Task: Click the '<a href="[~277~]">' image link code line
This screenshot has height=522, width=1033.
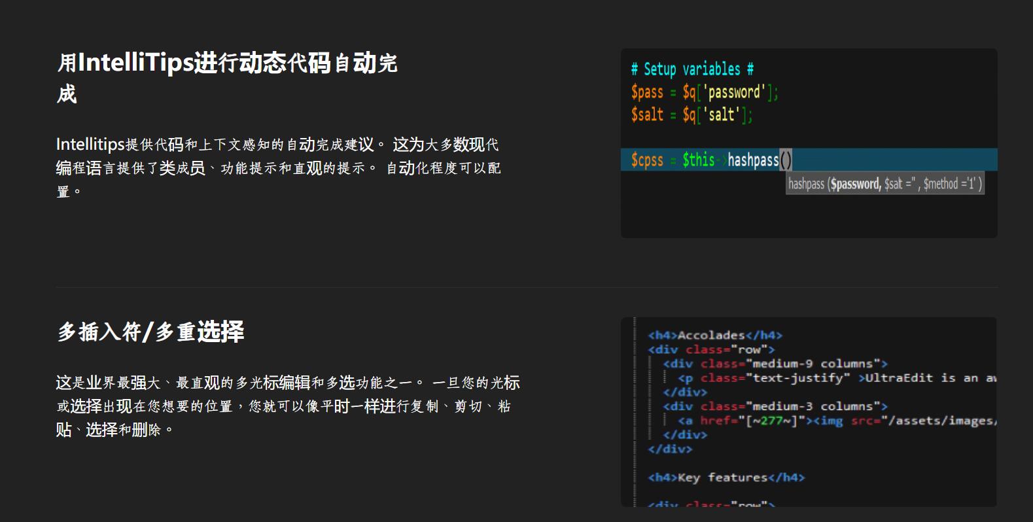Action: [837, 421]
